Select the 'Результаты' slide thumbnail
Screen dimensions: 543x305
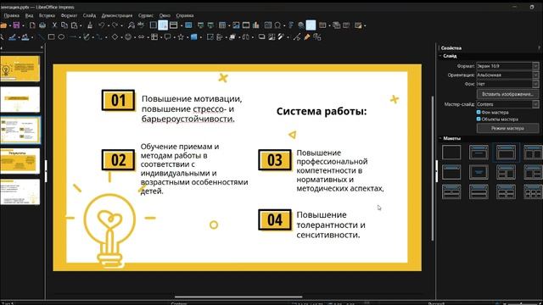[20, 161]
